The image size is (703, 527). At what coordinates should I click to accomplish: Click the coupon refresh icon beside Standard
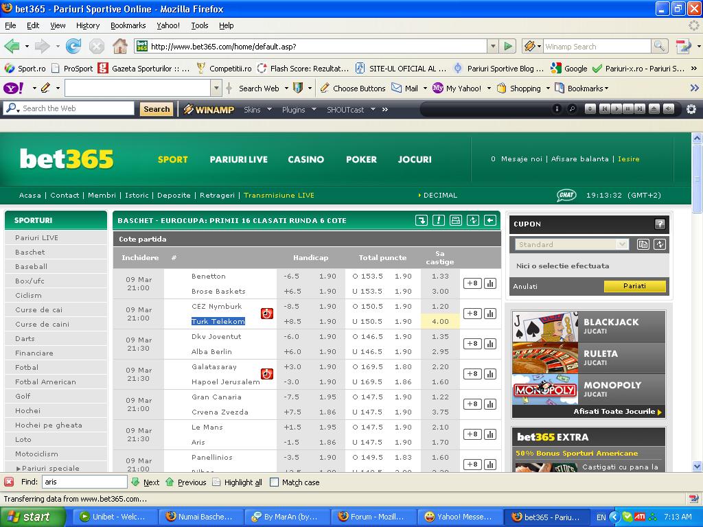tap(660, 244)
